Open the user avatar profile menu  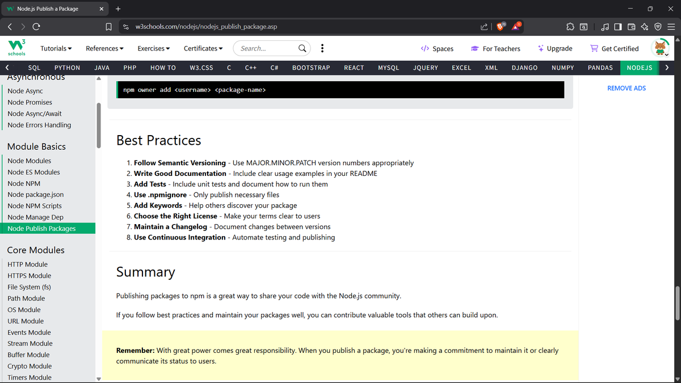coord(661,48)
